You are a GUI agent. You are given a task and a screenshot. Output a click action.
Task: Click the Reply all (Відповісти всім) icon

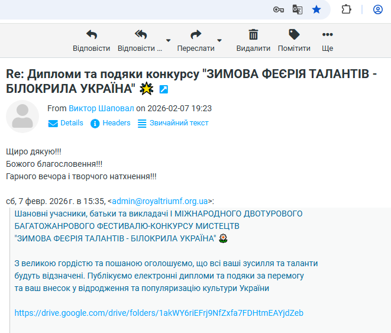[140, 35]
